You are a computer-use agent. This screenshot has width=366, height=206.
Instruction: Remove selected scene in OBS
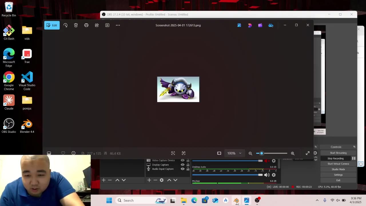110,180
